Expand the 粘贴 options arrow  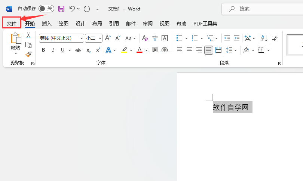[16, 53]
